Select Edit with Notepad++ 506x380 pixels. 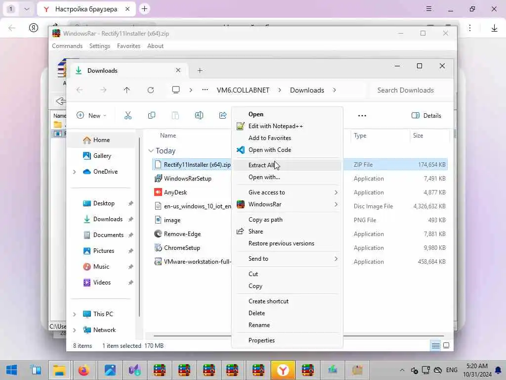click(x=287, y=126)
